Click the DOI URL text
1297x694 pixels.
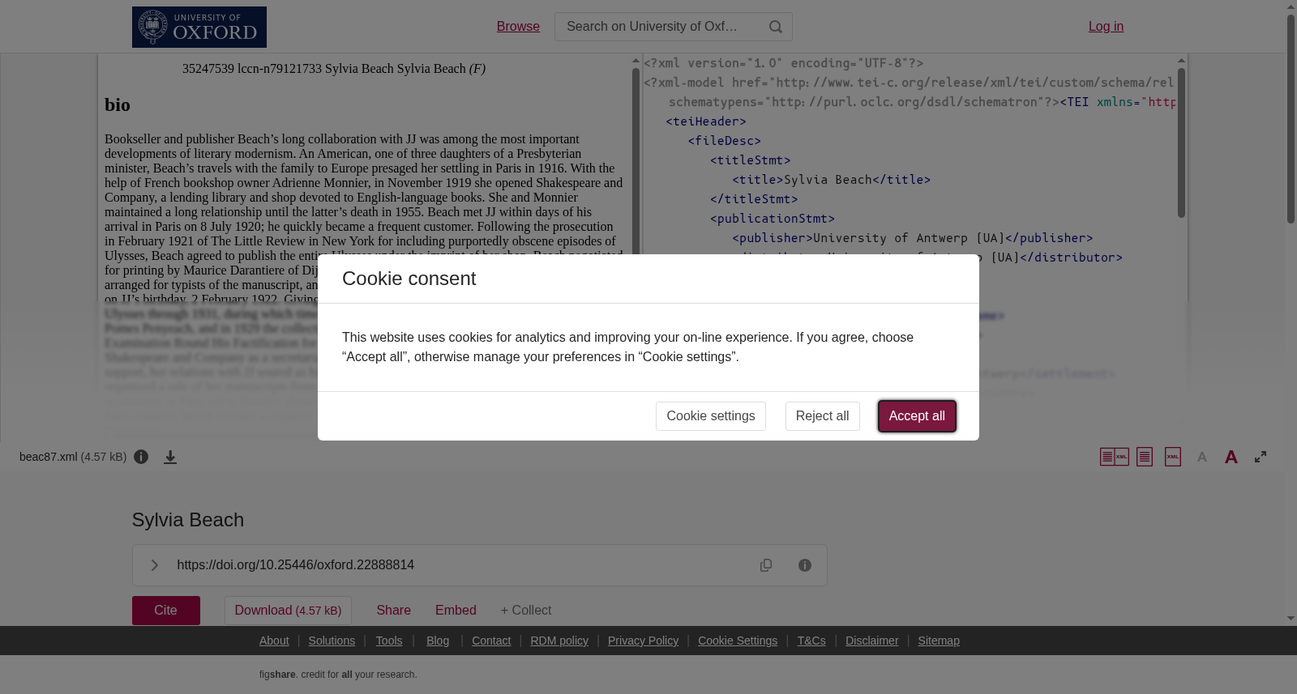pos(296,565)
